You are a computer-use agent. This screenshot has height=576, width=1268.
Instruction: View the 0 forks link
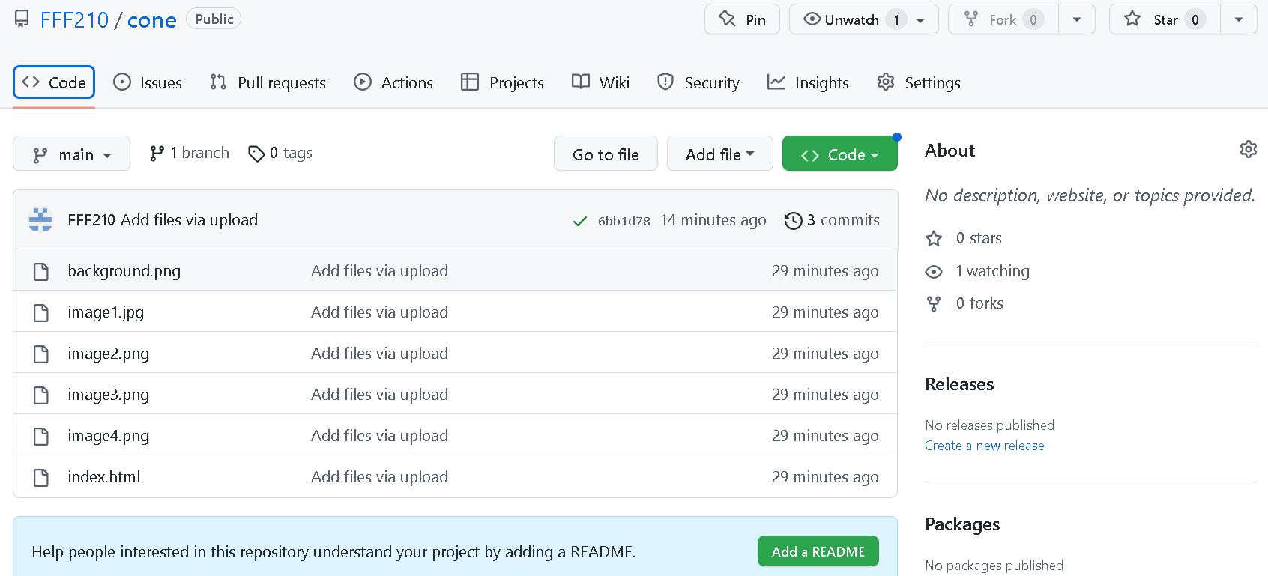click(x=964, y=303)
